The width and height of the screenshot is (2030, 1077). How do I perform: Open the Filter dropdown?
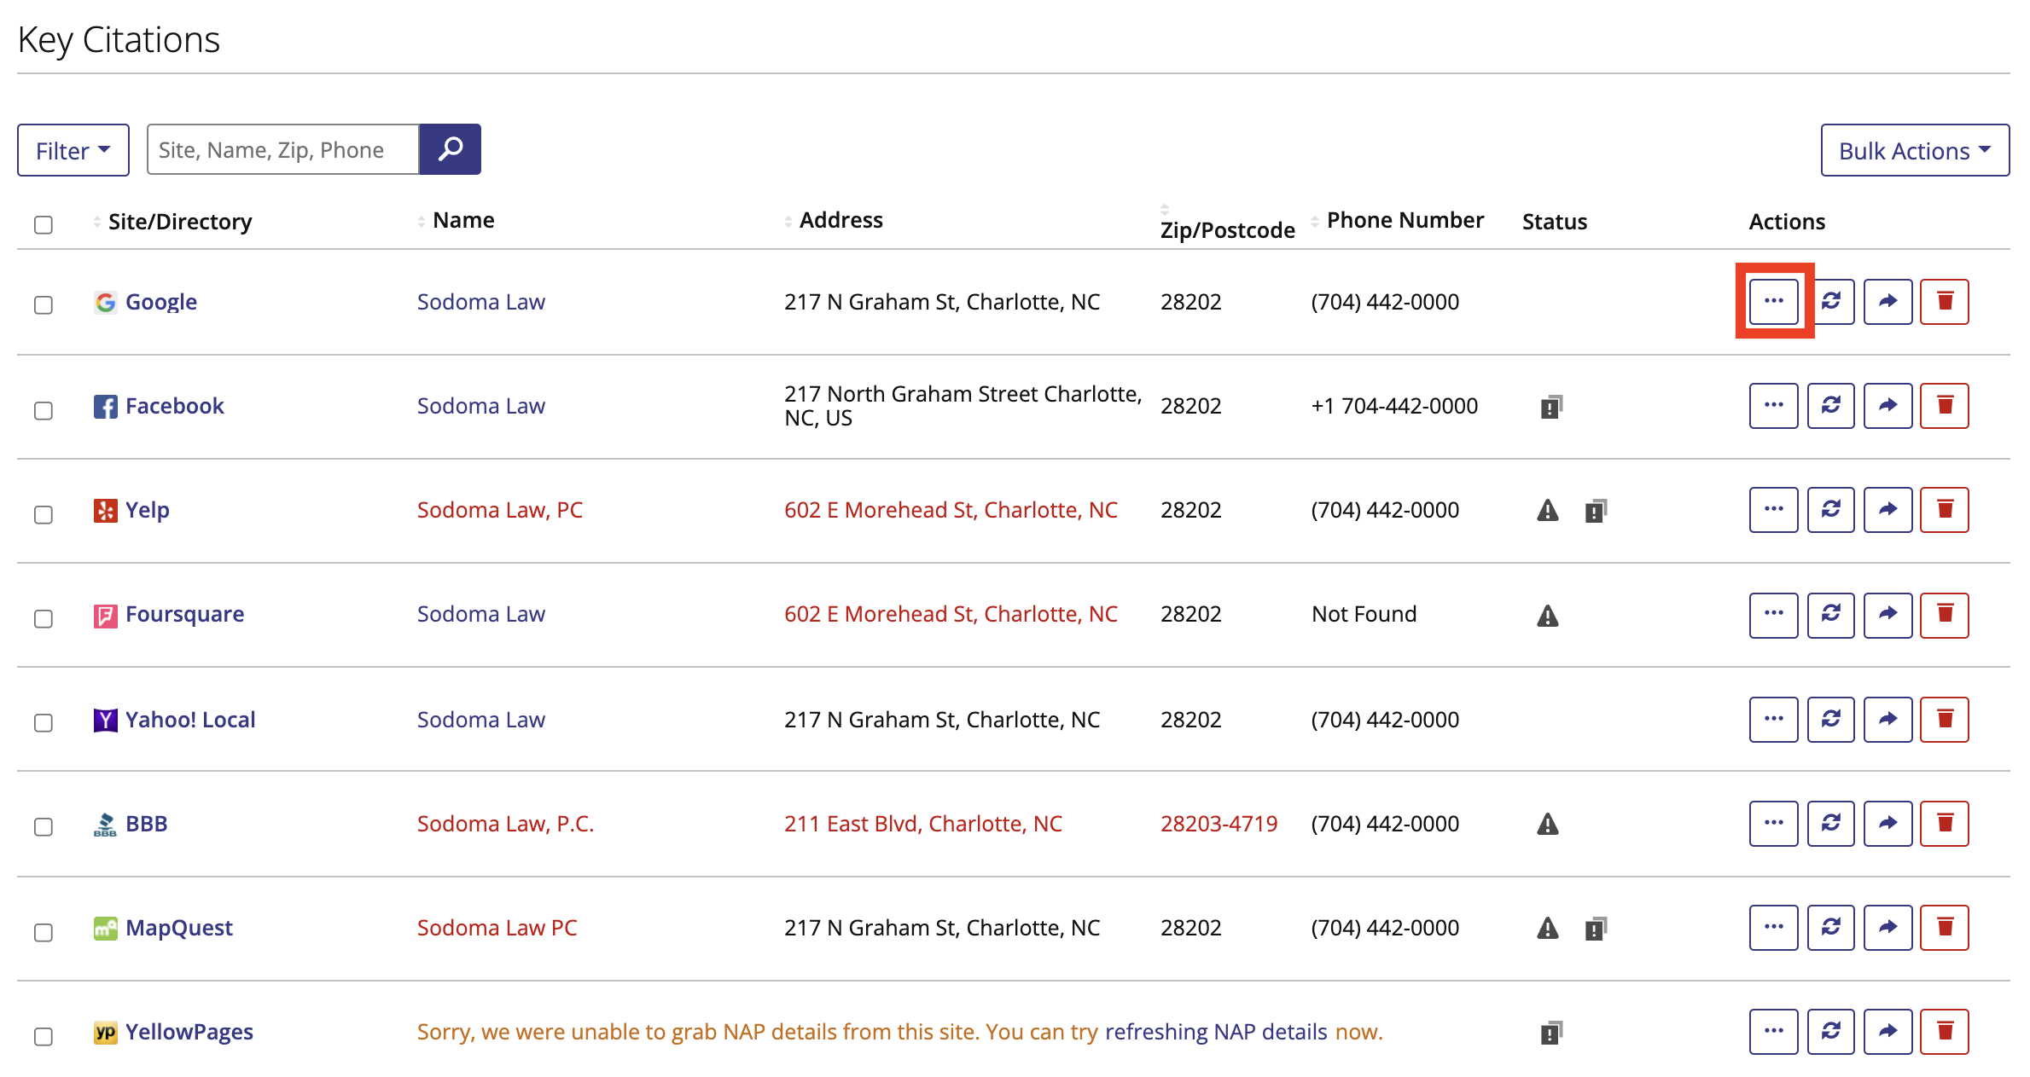(x=73, y=150)
